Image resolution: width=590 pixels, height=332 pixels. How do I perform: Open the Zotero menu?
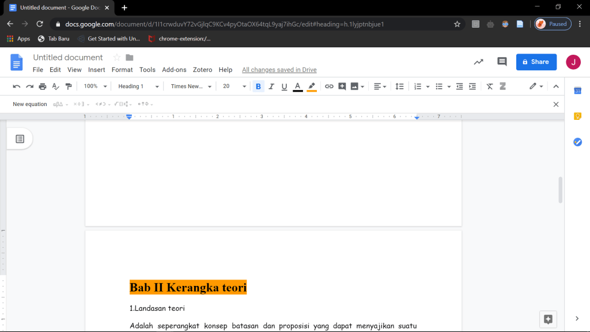[x=202, y=70]
